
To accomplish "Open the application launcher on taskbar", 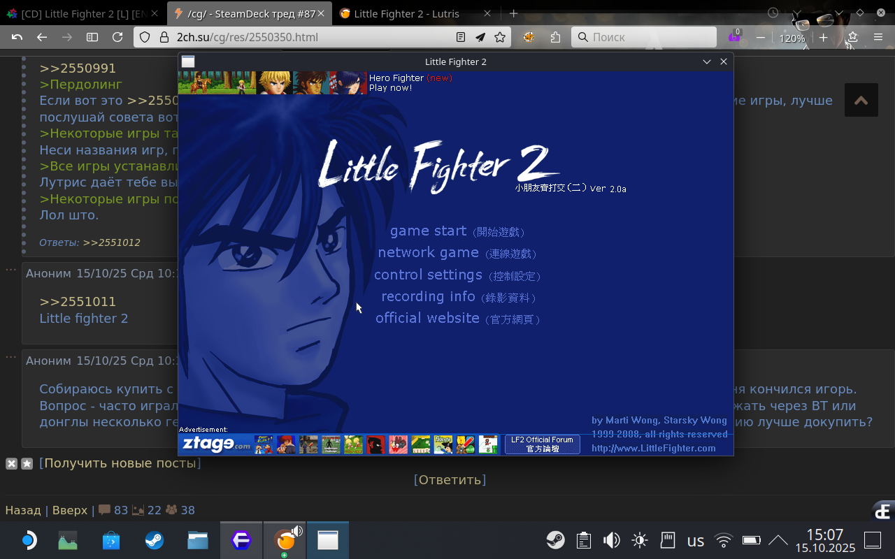I will pyautogui.click(x=27, y=540).
